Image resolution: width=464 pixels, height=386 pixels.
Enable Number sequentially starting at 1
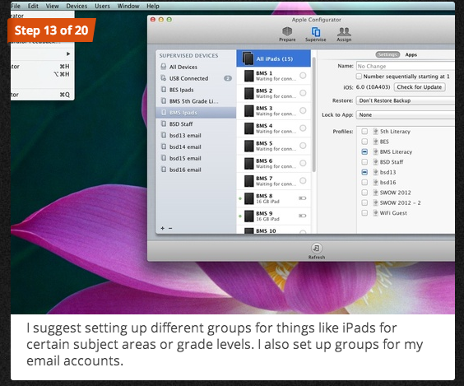359,77
